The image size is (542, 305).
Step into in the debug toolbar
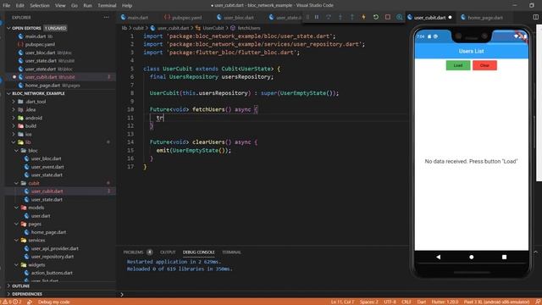point(340,17)
